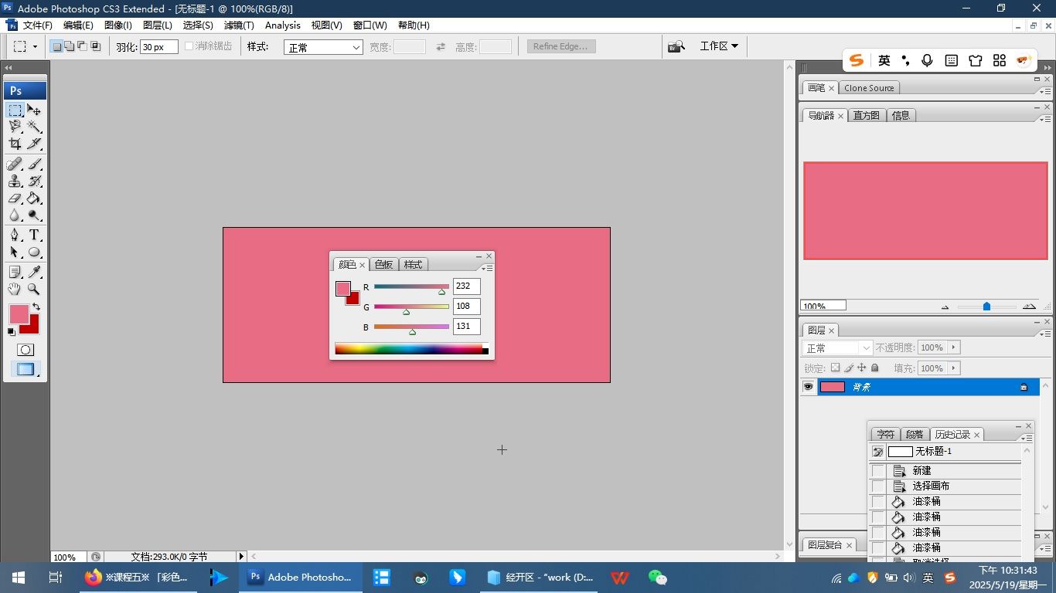
Task: Open the 工作区 workspace menu
Action: coord(719,46)
